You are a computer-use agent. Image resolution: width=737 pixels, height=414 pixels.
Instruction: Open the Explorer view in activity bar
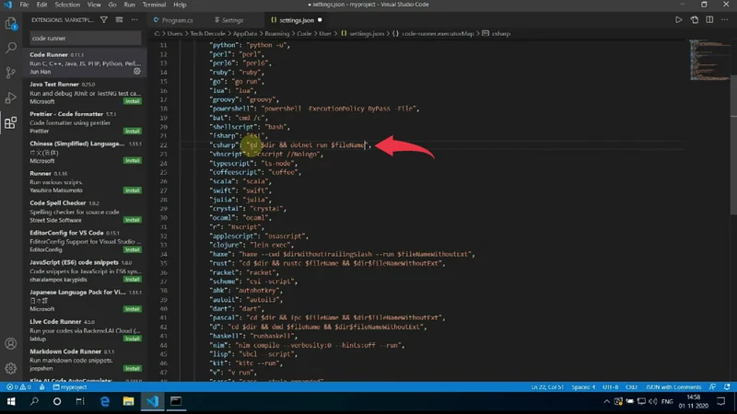click(x=11, y=22)
